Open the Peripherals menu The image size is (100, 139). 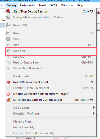pyautogui.click(x=27, y=5)
